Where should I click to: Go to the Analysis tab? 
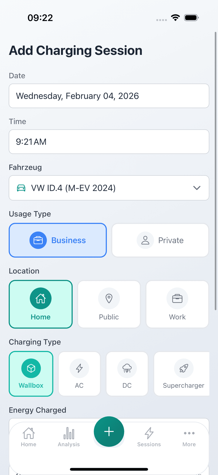(69, 437)
